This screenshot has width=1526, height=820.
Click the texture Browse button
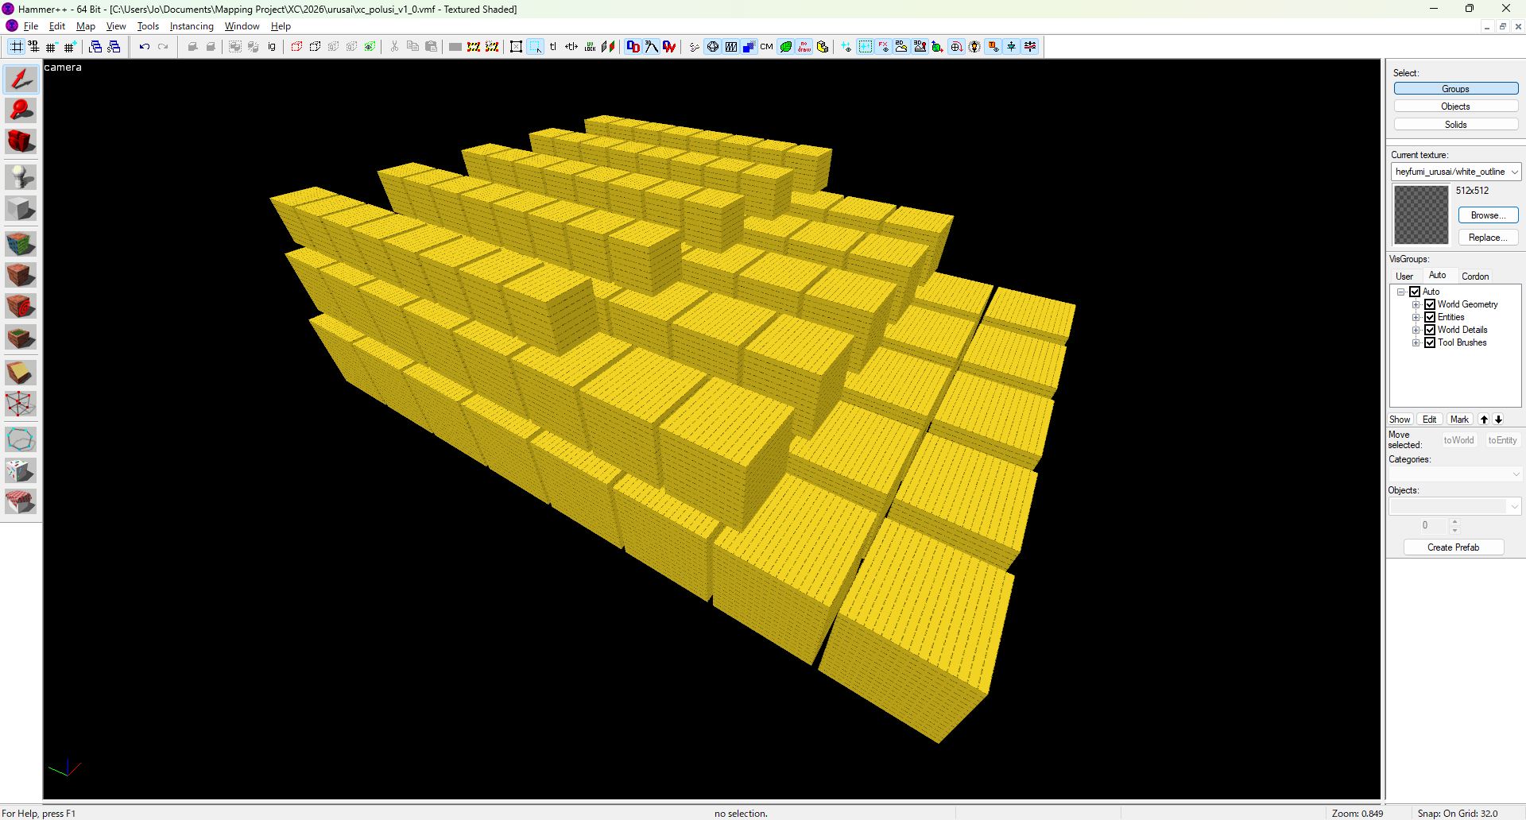click(x=1488, y=215)
